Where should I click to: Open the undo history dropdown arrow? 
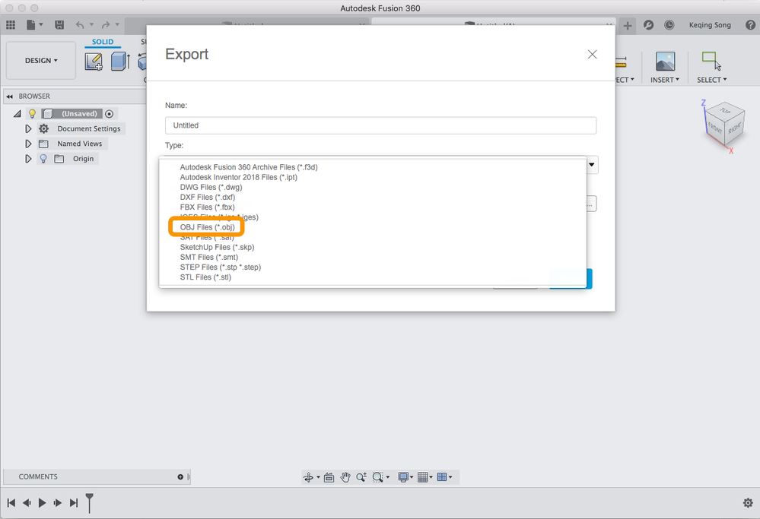pos(91,24)
